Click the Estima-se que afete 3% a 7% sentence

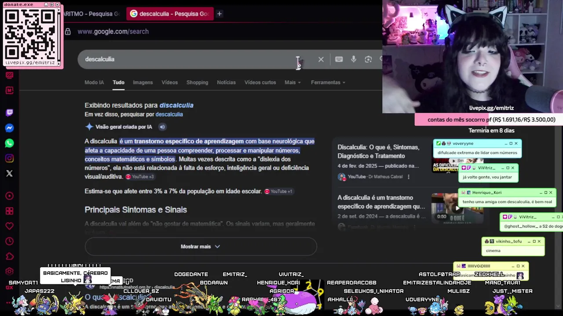point(173,191)
